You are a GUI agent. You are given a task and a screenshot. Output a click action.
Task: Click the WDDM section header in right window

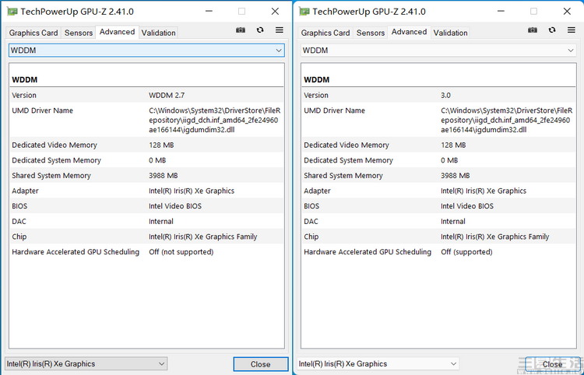coord(316,79)
